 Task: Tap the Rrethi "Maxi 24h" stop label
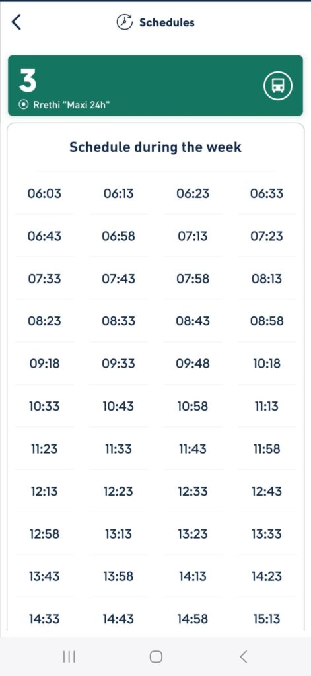coord(71,105)
